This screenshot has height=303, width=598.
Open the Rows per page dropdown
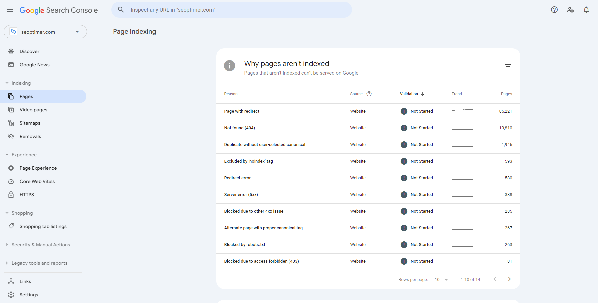click(441, 280)
